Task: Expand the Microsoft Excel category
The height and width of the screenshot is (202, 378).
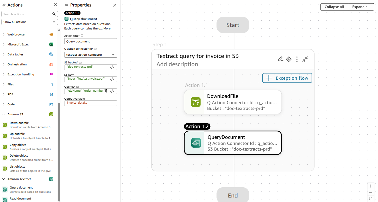Action: click(x=3, y=44)
